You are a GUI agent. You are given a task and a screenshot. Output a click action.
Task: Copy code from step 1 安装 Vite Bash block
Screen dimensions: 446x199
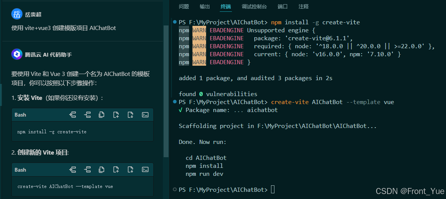click(x=102, y=115)
